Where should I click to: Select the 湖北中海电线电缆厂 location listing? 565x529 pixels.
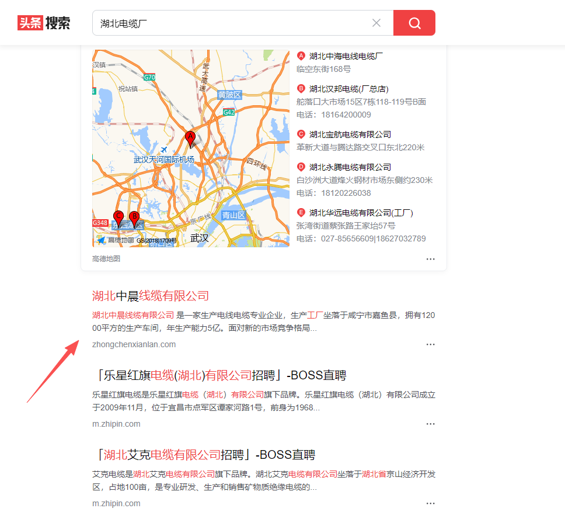tap(346, 56)
